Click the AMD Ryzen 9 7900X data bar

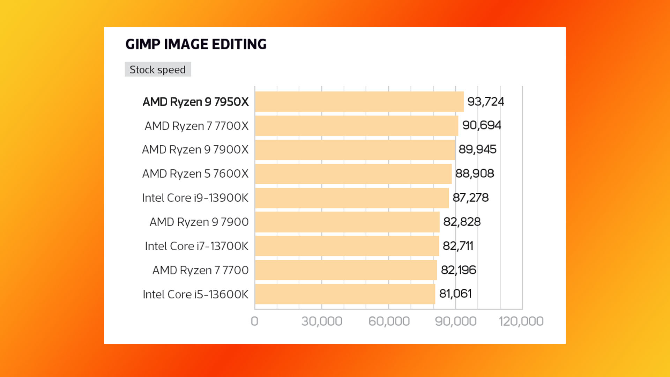[354, 150]
